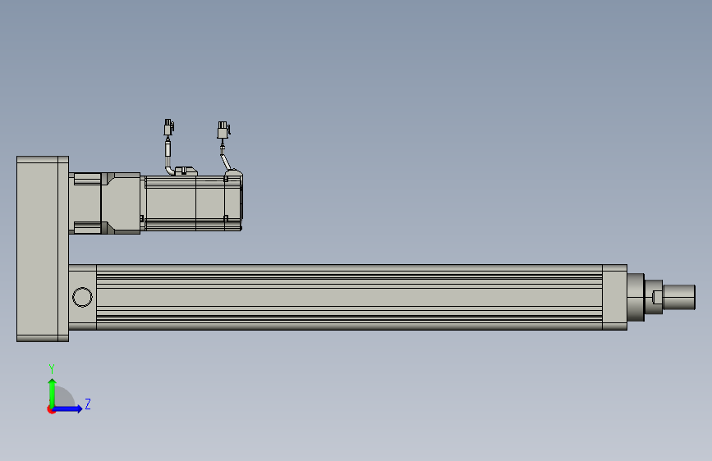Click the blue Z axis arrow of the triad
The height and width of the screenshot is (461, 712).
(68, 409)
